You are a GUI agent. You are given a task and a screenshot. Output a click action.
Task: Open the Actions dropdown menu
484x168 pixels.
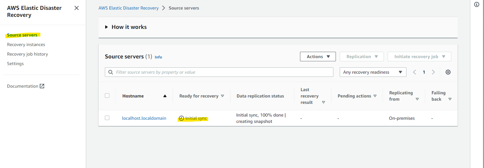click(318, 57)
